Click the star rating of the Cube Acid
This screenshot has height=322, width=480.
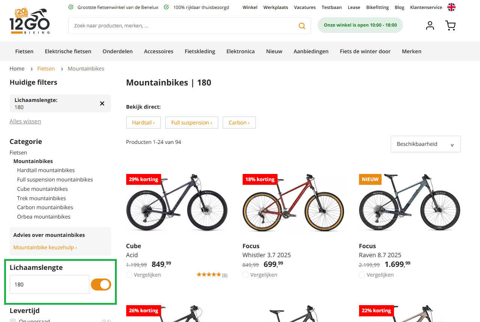[209, 274]
